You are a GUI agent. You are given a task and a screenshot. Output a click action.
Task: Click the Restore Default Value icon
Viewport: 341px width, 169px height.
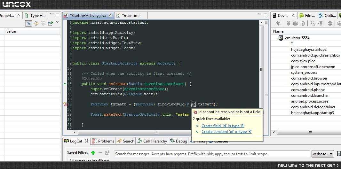[x=43, y=23]
